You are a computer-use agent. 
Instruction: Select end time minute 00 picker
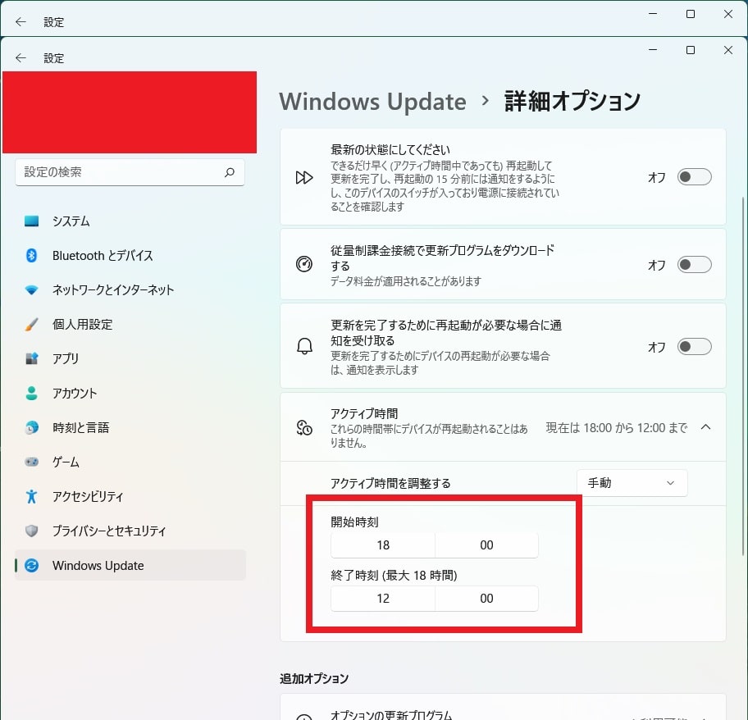point(486,599)
